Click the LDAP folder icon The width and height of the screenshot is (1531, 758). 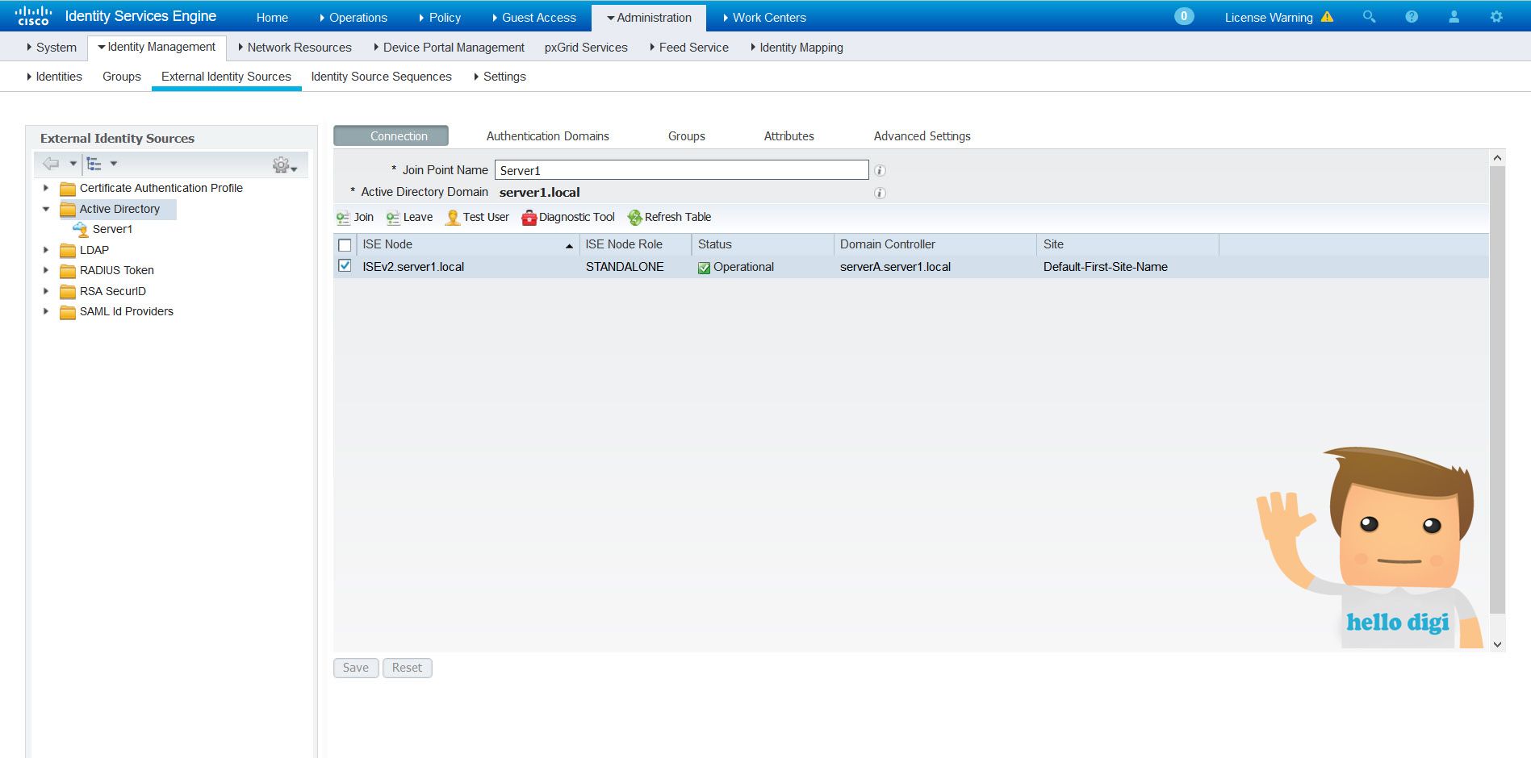coord(68,251)
